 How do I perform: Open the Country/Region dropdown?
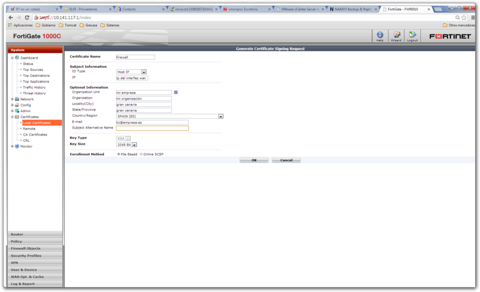coord(220,116)
